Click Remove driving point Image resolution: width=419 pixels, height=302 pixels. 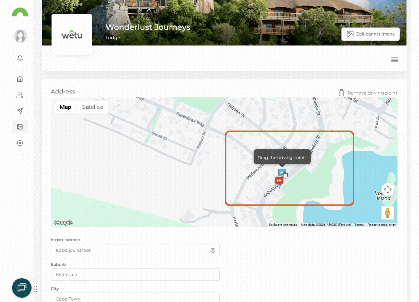[368, 93]
